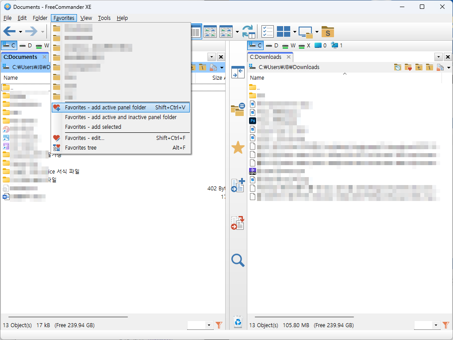Sort right panel by Name column
453x340 pixels.
345,78
